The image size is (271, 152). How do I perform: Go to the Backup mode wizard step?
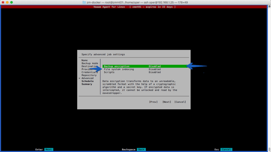90,63
